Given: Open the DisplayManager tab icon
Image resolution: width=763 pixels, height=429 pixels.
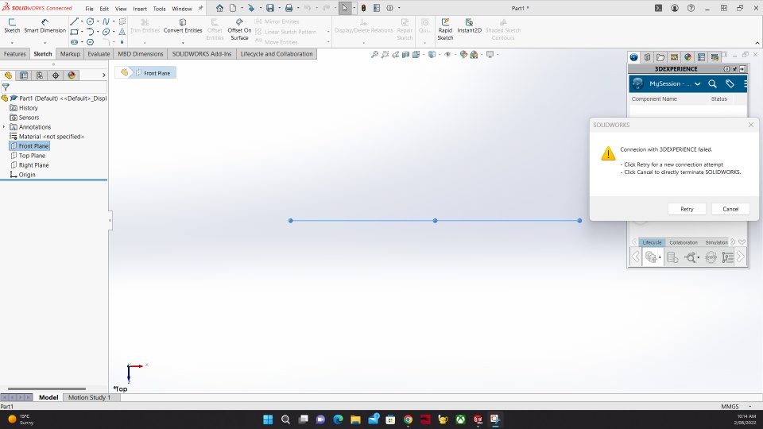Looking at the screenshot, I should click(x=72, y=75).
